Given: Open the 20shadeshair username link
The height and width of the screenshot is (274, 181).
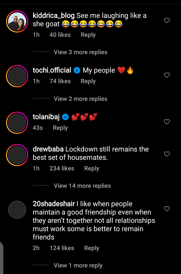Looking at the screenshot, I should pyautogui.click(x=54, y=204).
